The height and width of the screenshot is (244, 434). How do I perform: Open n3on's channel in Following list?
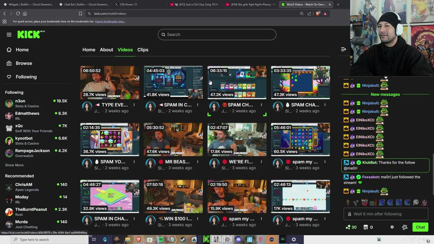point(36,103)
